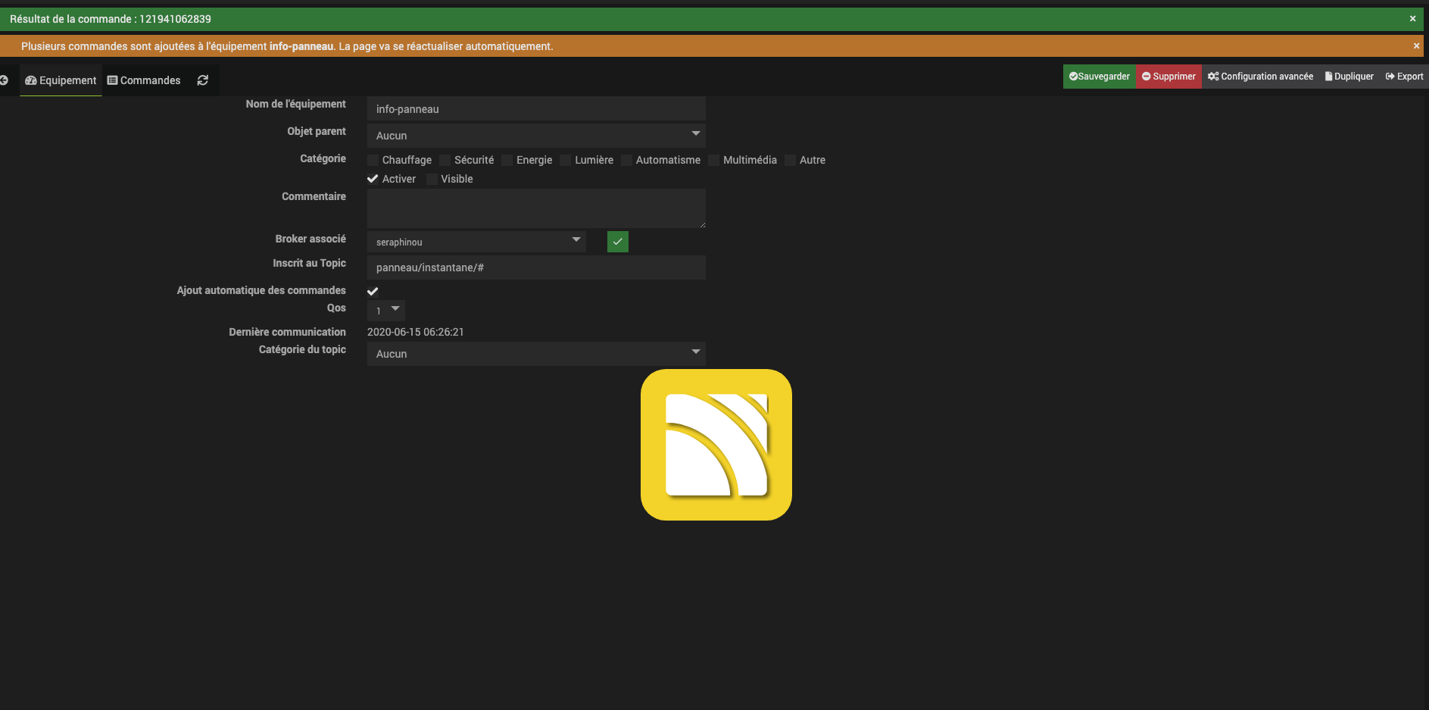
Task: Export the equipment configuration
Action: point(1404,77)
